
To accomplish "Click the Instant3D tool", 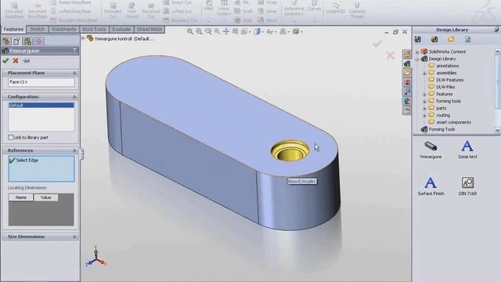I will coord(336,9).
